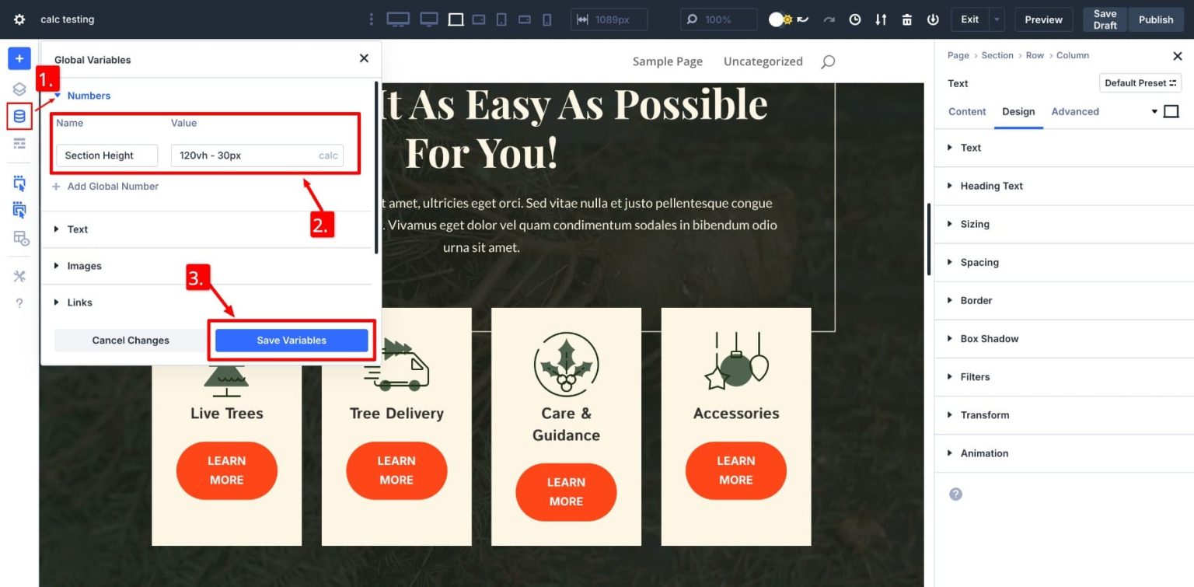Click the trash icon in the top toolbar
This screenshot has height=587, width=1194.
pos(906,19)
